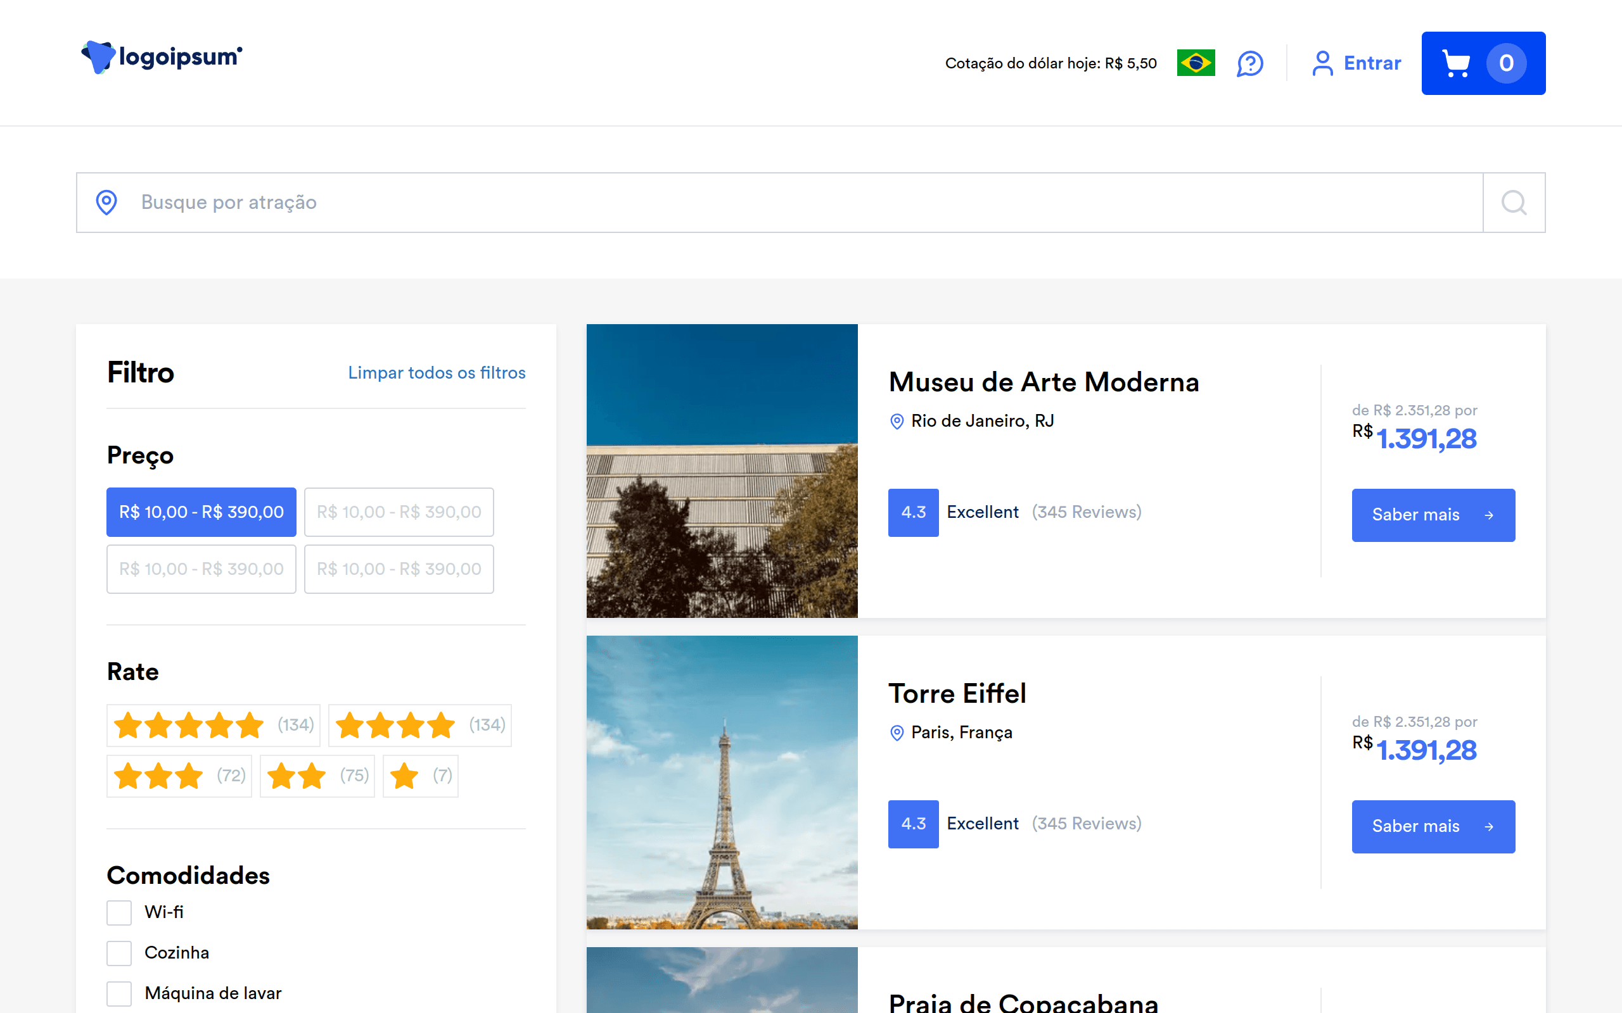Click the location pin in search bar
Viewport: 1622px width, 1013px height.
click(106, 203)
